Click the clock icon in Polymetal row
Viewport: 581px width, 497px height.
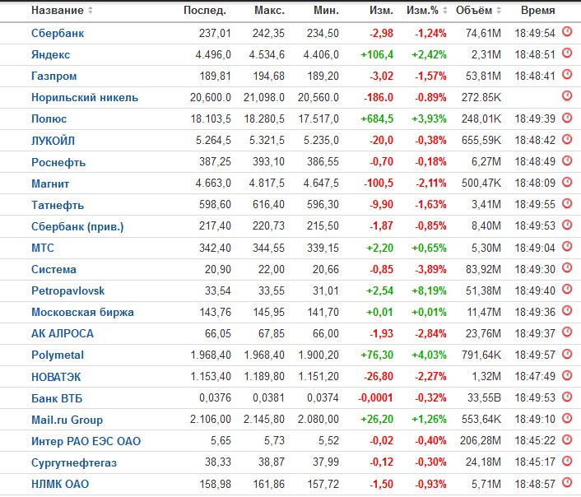pyautogui.click(x=567, y=354)
